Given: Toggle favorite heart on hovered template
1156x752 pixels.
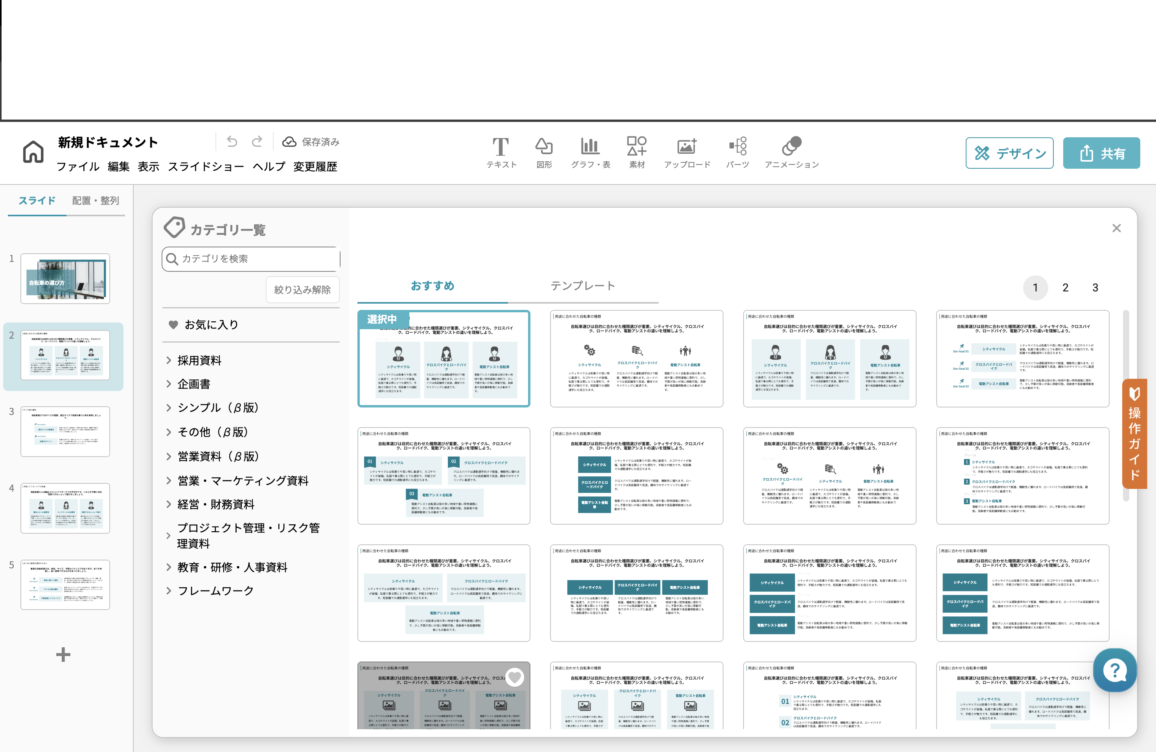Looking at the screenshot, I should 514,677.
